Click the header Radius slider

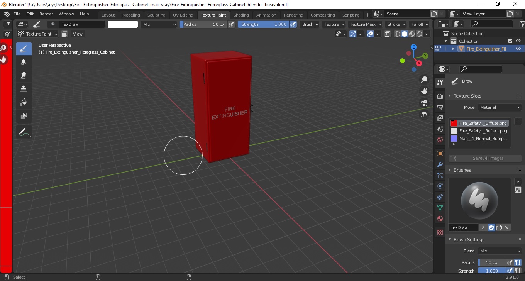[203, 24]
